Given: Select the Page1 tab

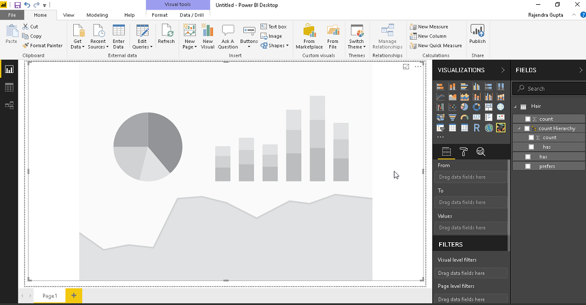Looking at the screenshot, I should 50,296.
